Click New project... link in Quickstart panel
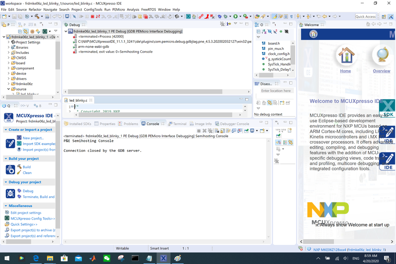This screenshot has width=396, height=264. (33, 138)
